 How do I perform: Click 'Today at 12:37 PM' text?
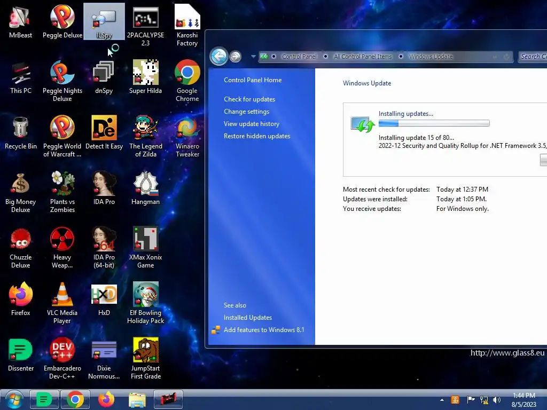tap(462, 190)
